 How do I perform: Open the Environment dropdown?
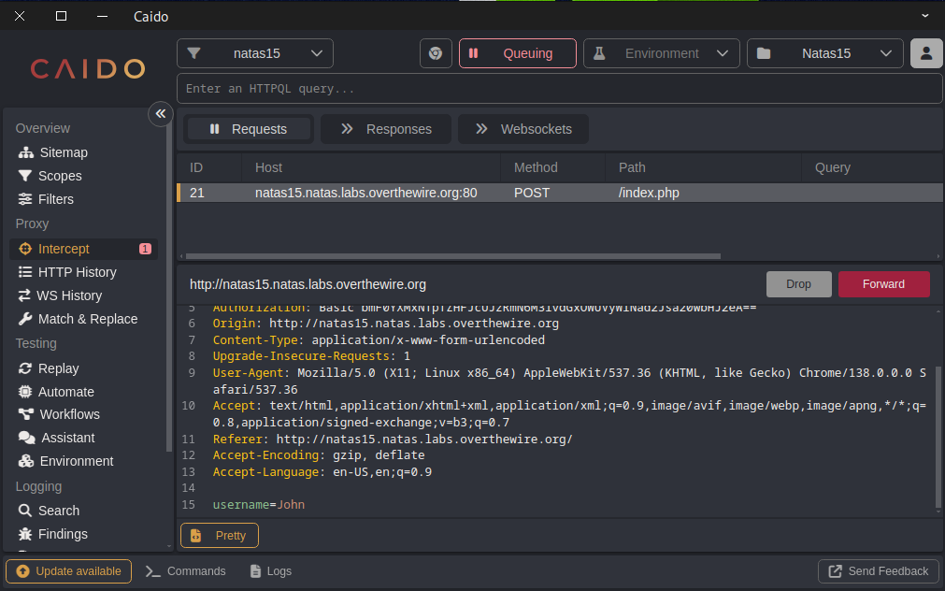[x=662, y=53]
